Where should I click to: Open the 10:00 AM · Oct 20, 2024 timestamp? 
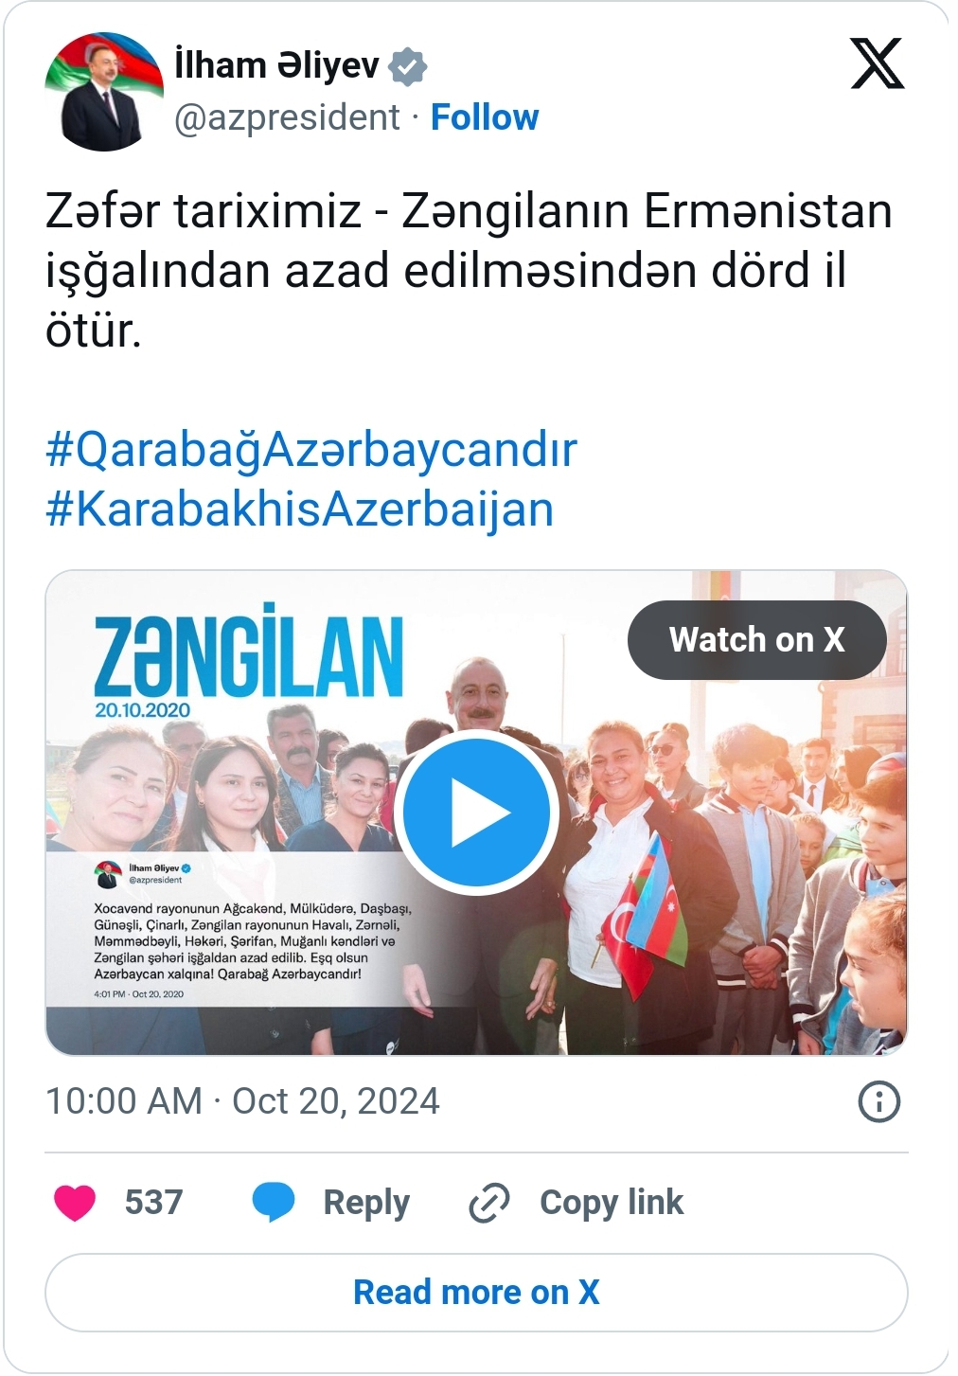[x=242, y=1101]
